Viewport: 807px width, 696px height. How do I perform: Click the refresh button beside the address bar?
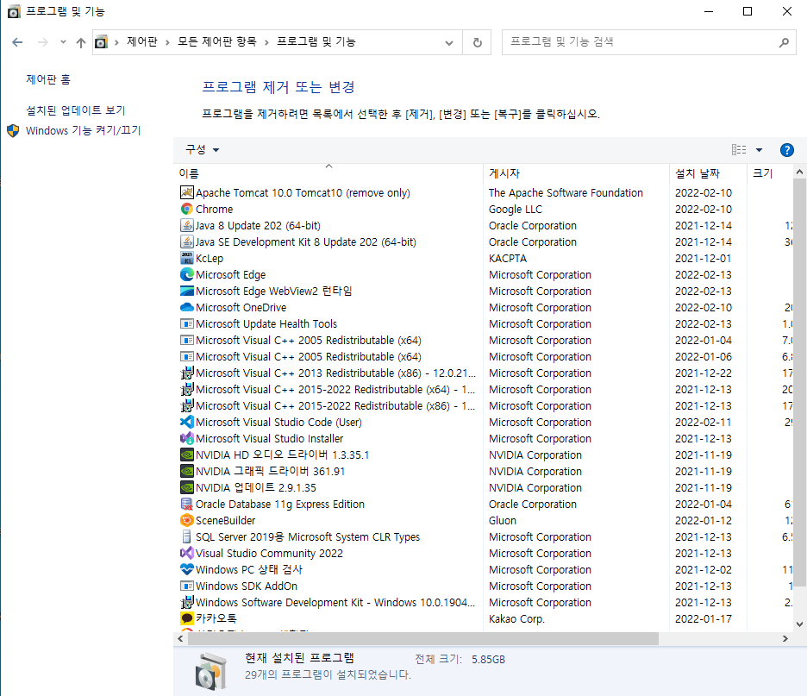(477, 42)
